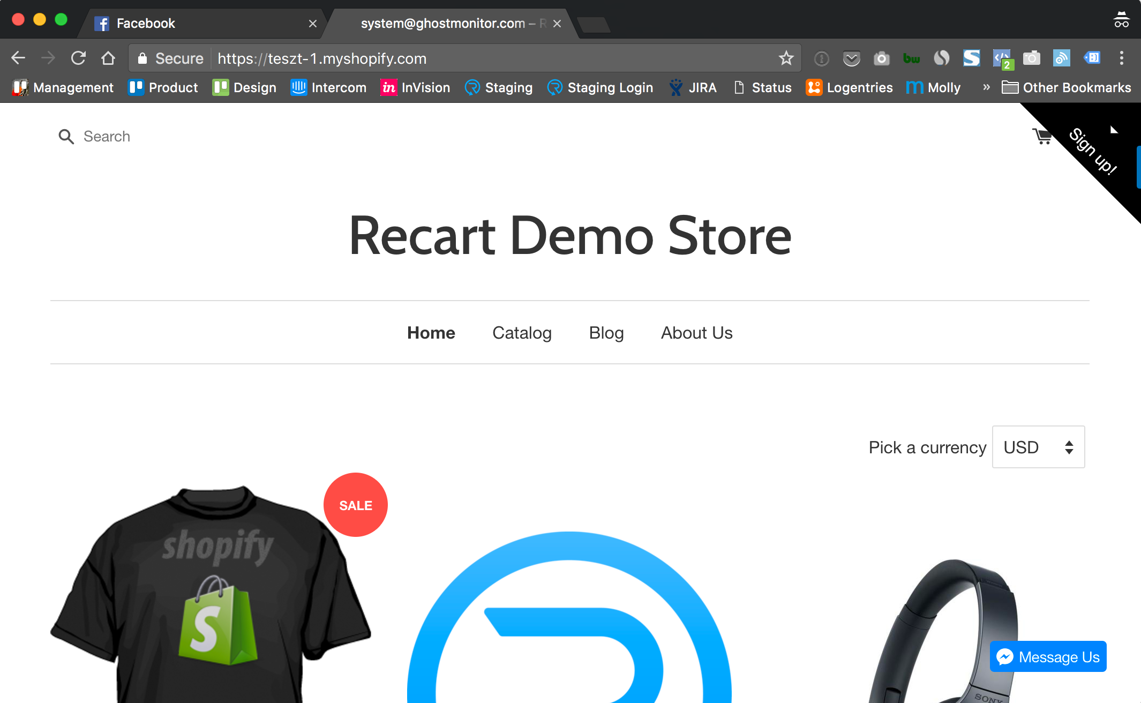Click the browser forward arrow
This screenshot has width=1141, height=703.
click(x=48, y=58)
